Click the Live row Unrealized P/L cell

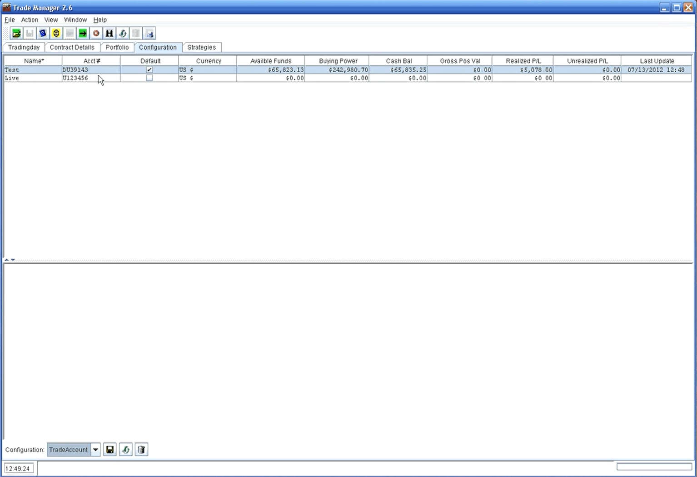coord(587,78)
